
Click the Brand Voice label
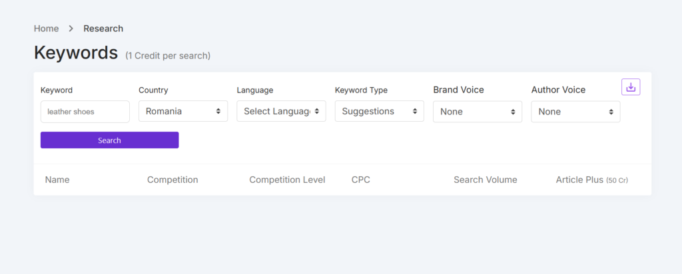(458, 90)
